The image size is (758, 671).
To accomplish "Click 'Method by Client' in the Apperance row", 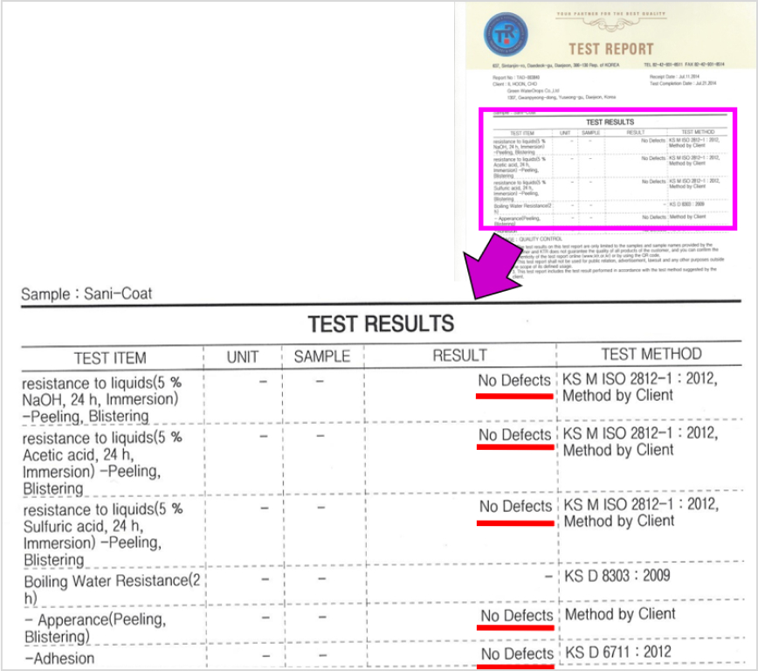I will tap(620, 614).
